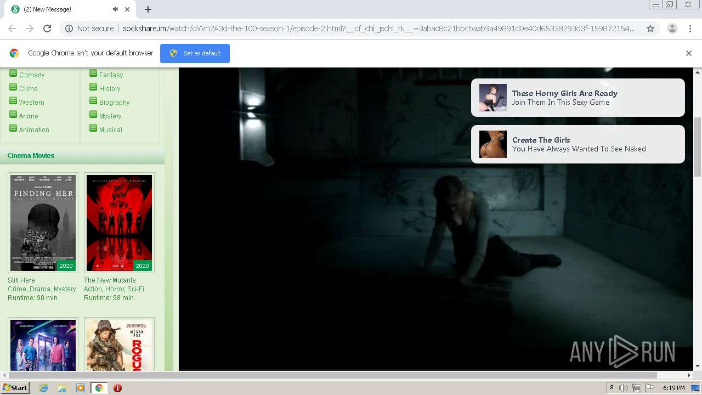Screen dimensions: 702x395
Task: Open the Chrome three-dot menu
Action: 690,29
